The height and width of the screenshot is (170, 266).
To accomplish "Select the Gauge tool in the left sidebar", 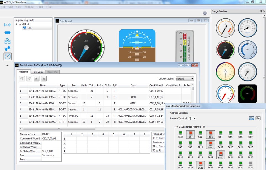I will tap(7, 56).
